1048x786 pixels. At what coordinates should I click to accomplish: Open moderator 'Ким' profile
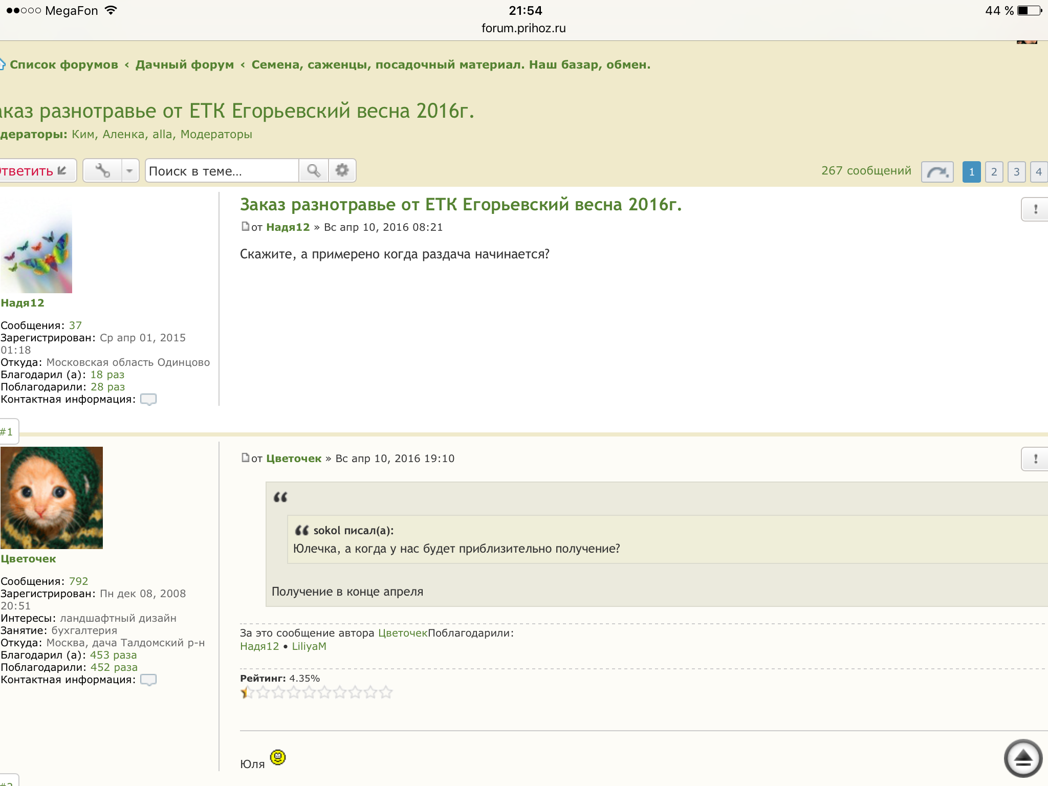tap(83, 135)
